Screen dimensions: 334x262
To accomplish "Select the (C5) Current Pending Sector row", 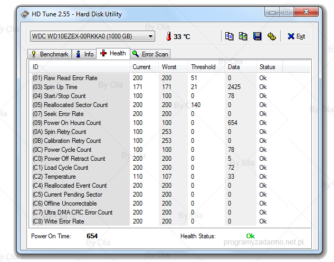I will (170, 195).
